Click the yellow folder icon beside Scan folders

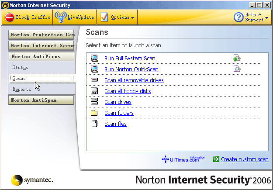[x=94, y=113]
